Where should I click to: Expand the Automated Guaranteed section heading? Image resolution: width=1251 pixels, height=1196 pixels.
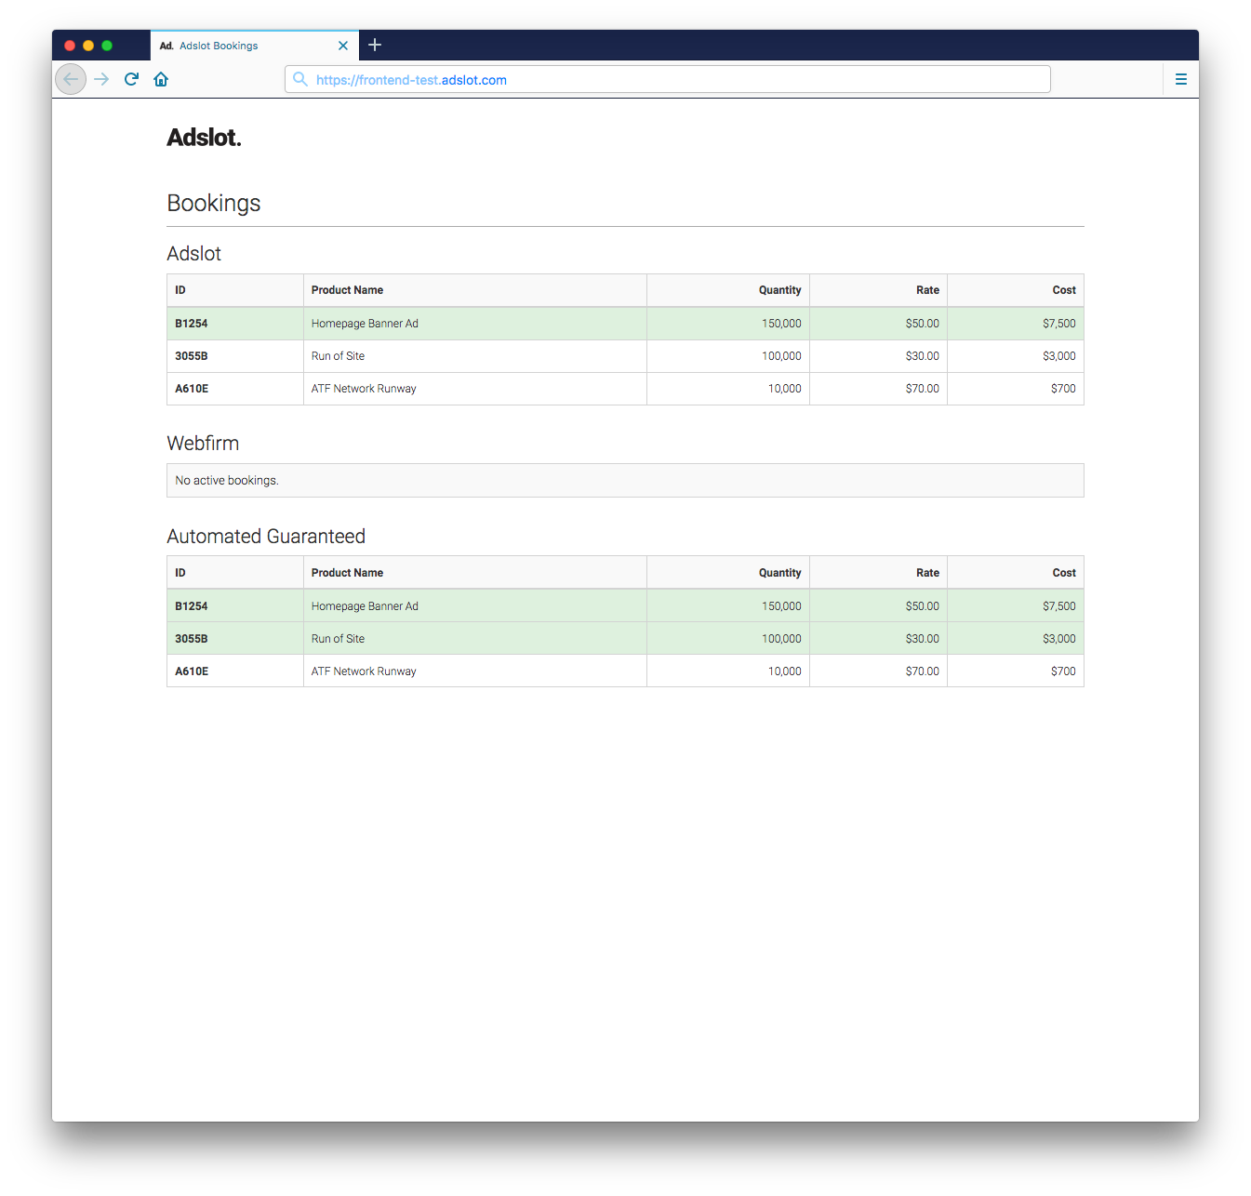pyautogui.click(x=266, y=536)
